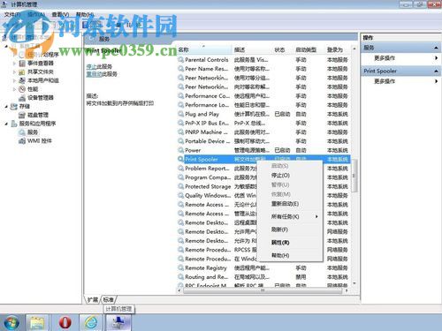Viewport: 442px width, 331px height.
Task: Collapse the 存储 tree node
Action: click(x=6, y=107)
